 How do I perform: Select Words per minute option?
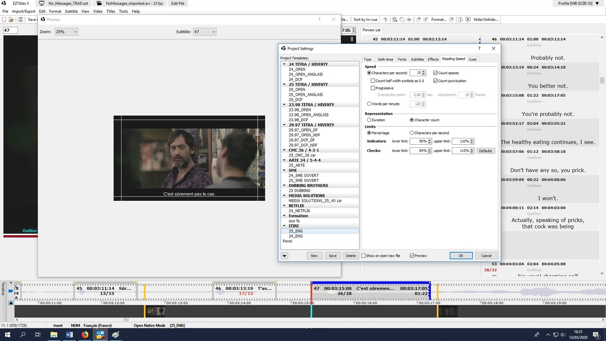tap(369, 104)
